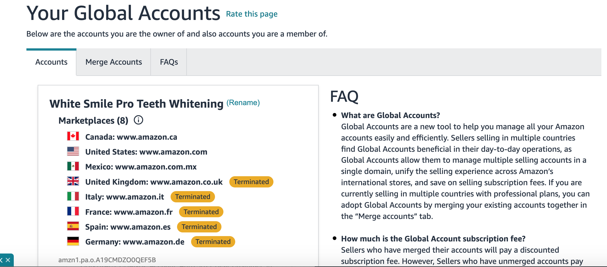Click Rename next to White Smile Pro

click(243, 103)
